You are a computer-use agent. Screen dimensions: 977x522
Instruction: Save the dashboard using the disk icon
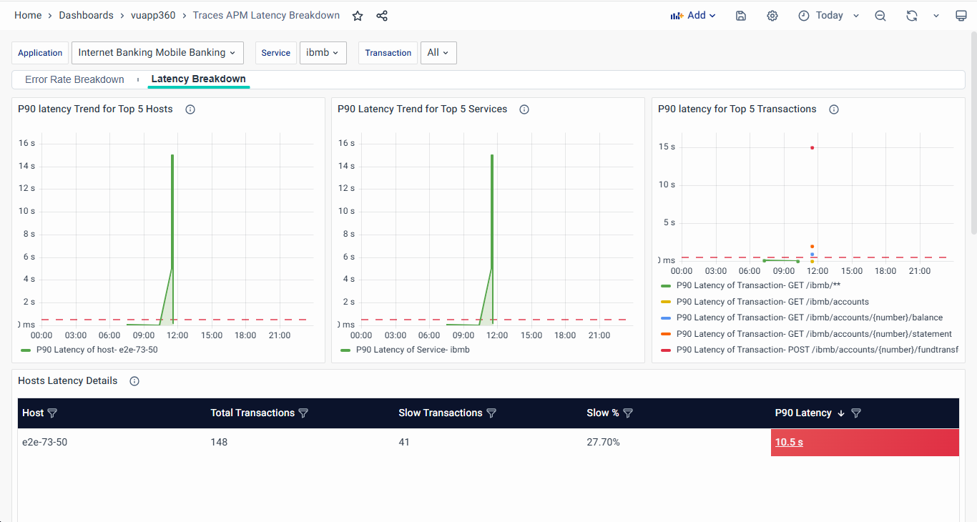point(741,16)
